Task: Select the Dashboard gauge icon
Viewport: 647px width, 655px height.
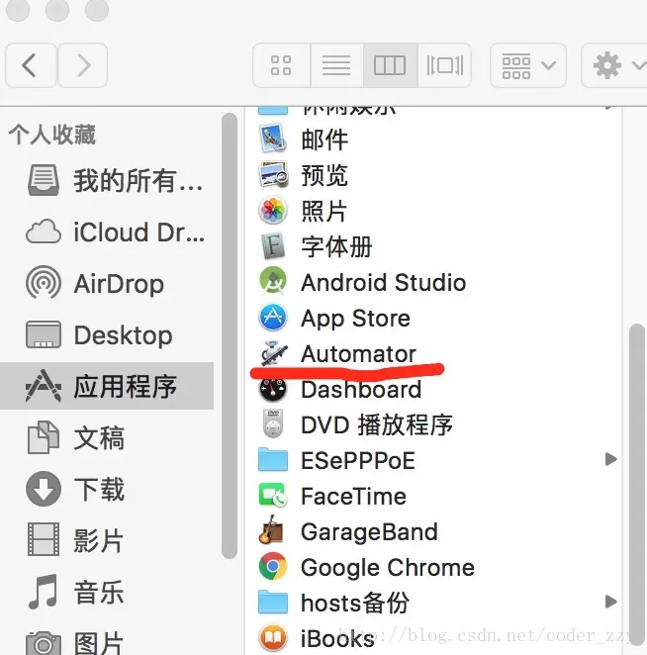Action: point(273,389)
